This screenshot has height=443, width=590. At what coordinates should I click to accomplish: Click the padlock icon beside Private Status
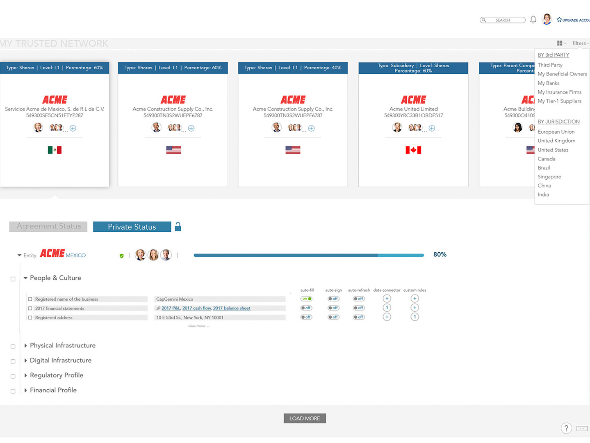178,226
